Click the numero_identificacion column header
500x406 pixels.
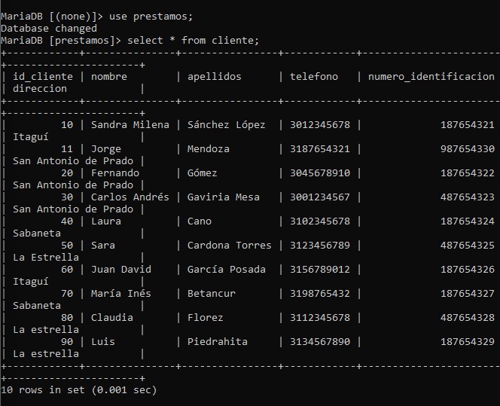pos(431,77)
